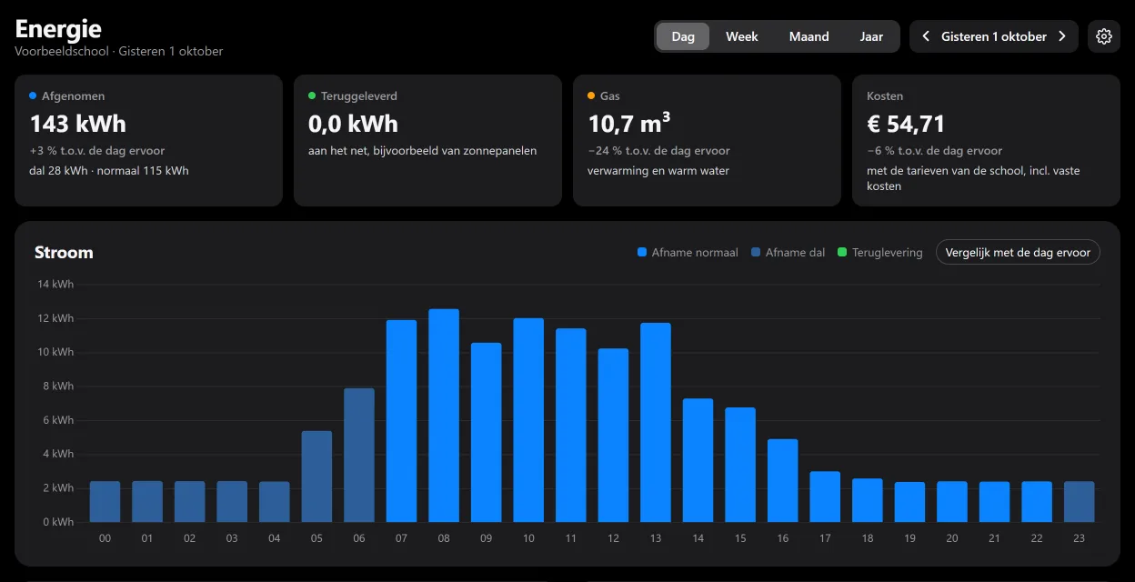
Task: Click the 12 kWh axis label
Action: point(55,318)
